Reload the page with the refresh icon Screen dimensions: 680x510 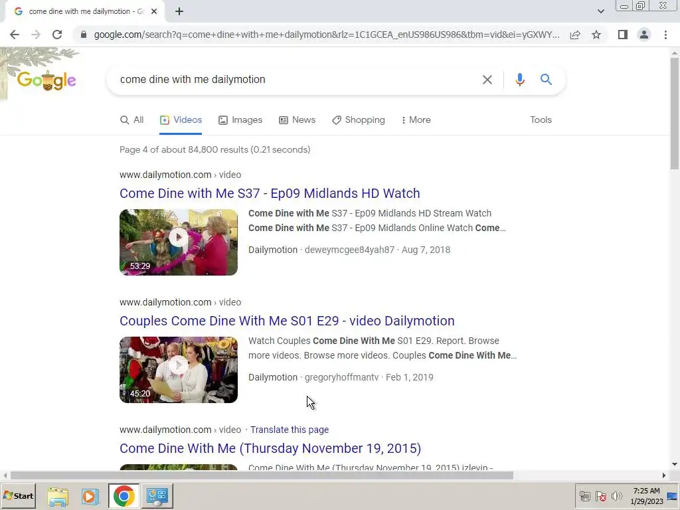(x=57, y=35)
